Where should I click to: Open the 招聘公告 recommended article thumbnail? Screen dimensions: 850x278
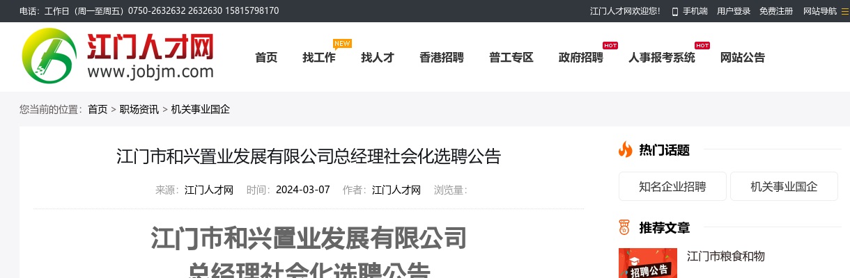[x=648, y=263]
